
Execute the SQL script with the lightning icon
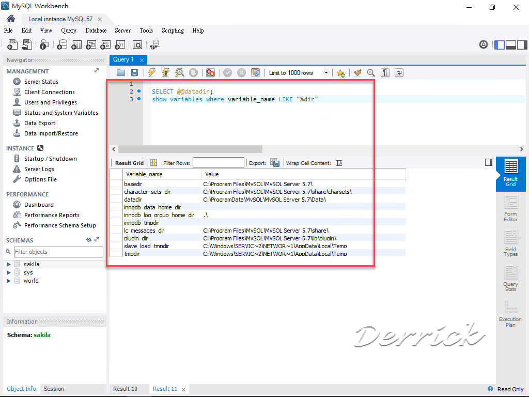click(x=151, y=72)
